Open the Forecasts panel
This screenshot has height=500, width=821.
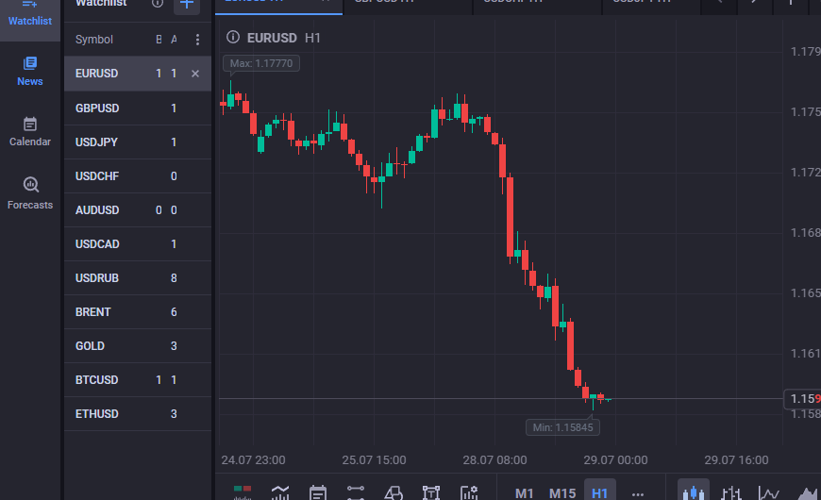click(x=30, y=192)
